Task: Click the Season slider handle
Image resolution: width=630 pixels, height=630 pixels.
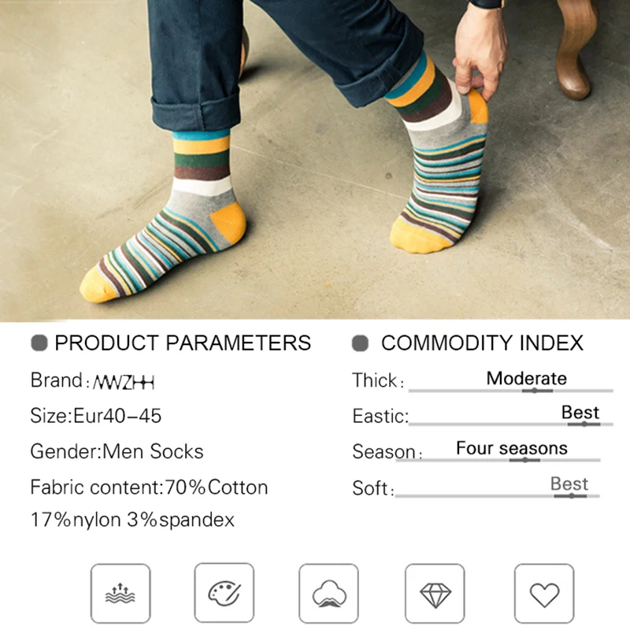Action: (x=524, y=460)
